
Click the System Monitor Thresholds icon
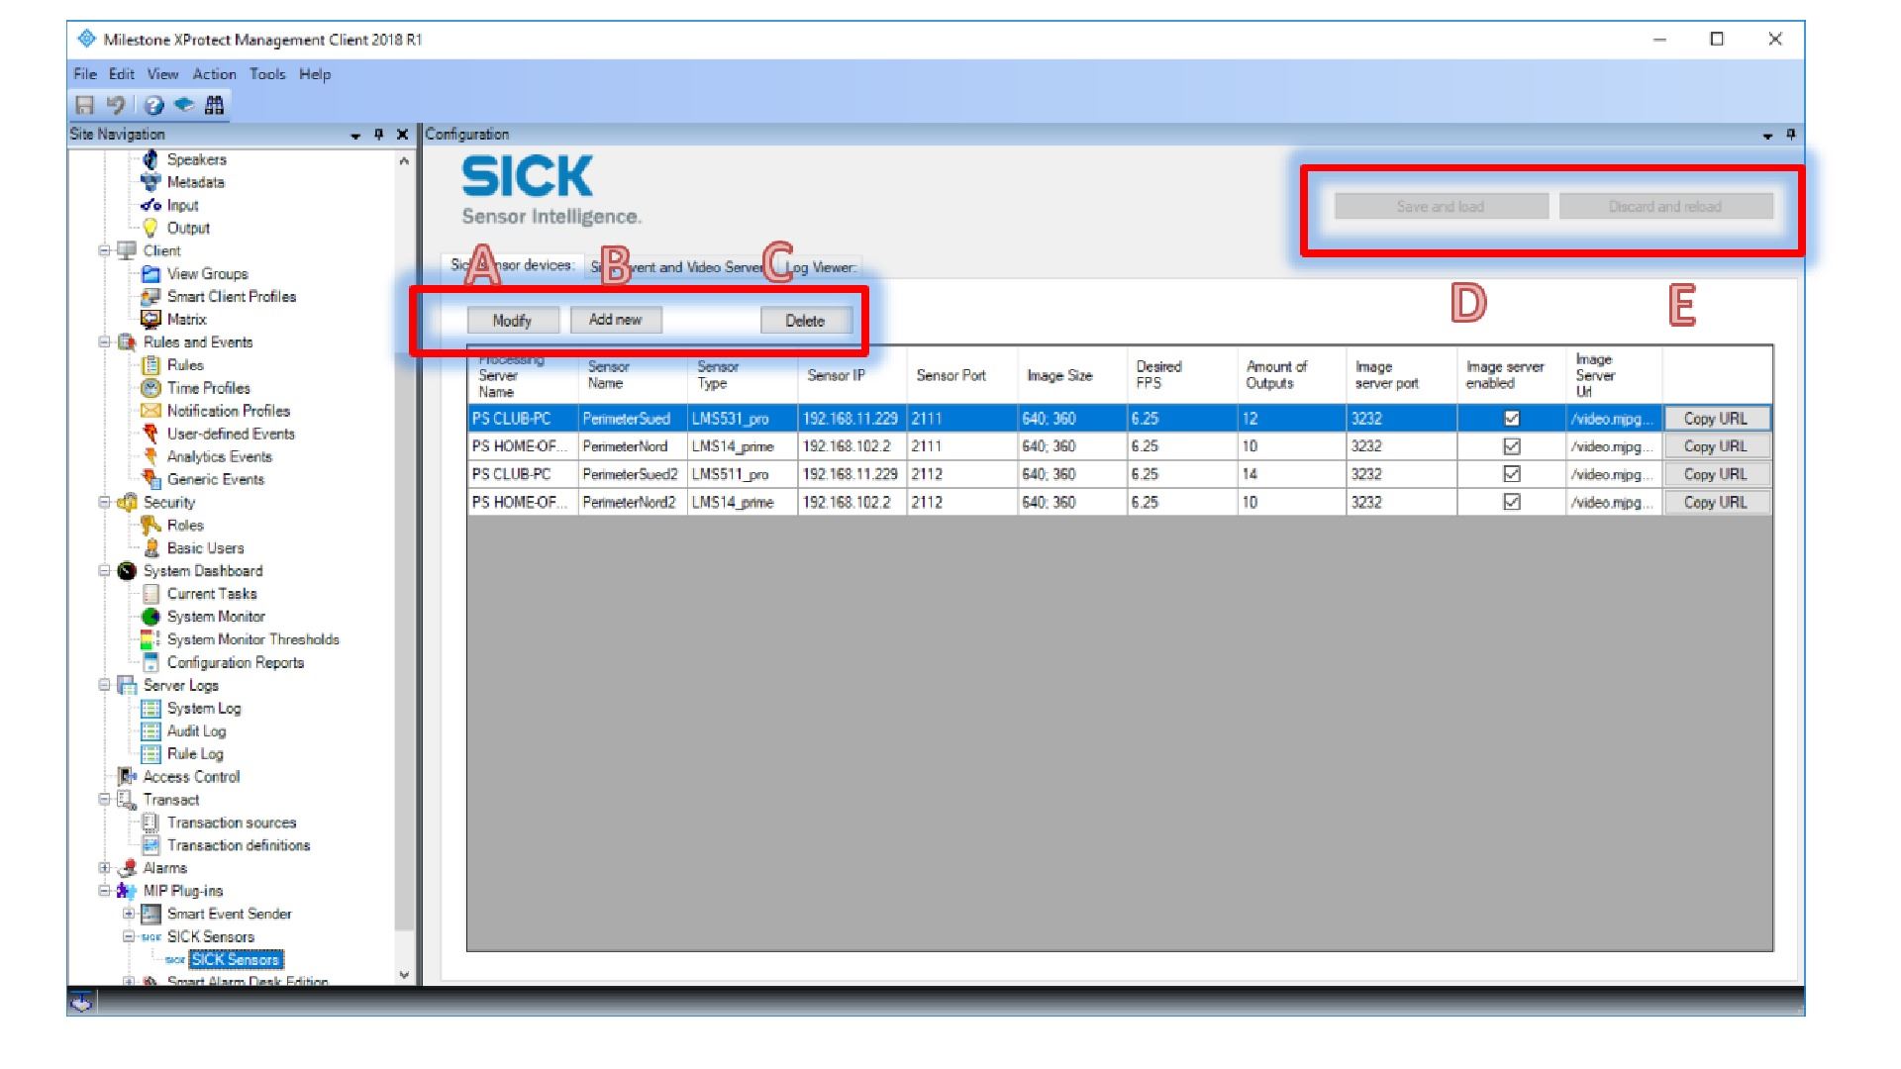coord(150,639)
